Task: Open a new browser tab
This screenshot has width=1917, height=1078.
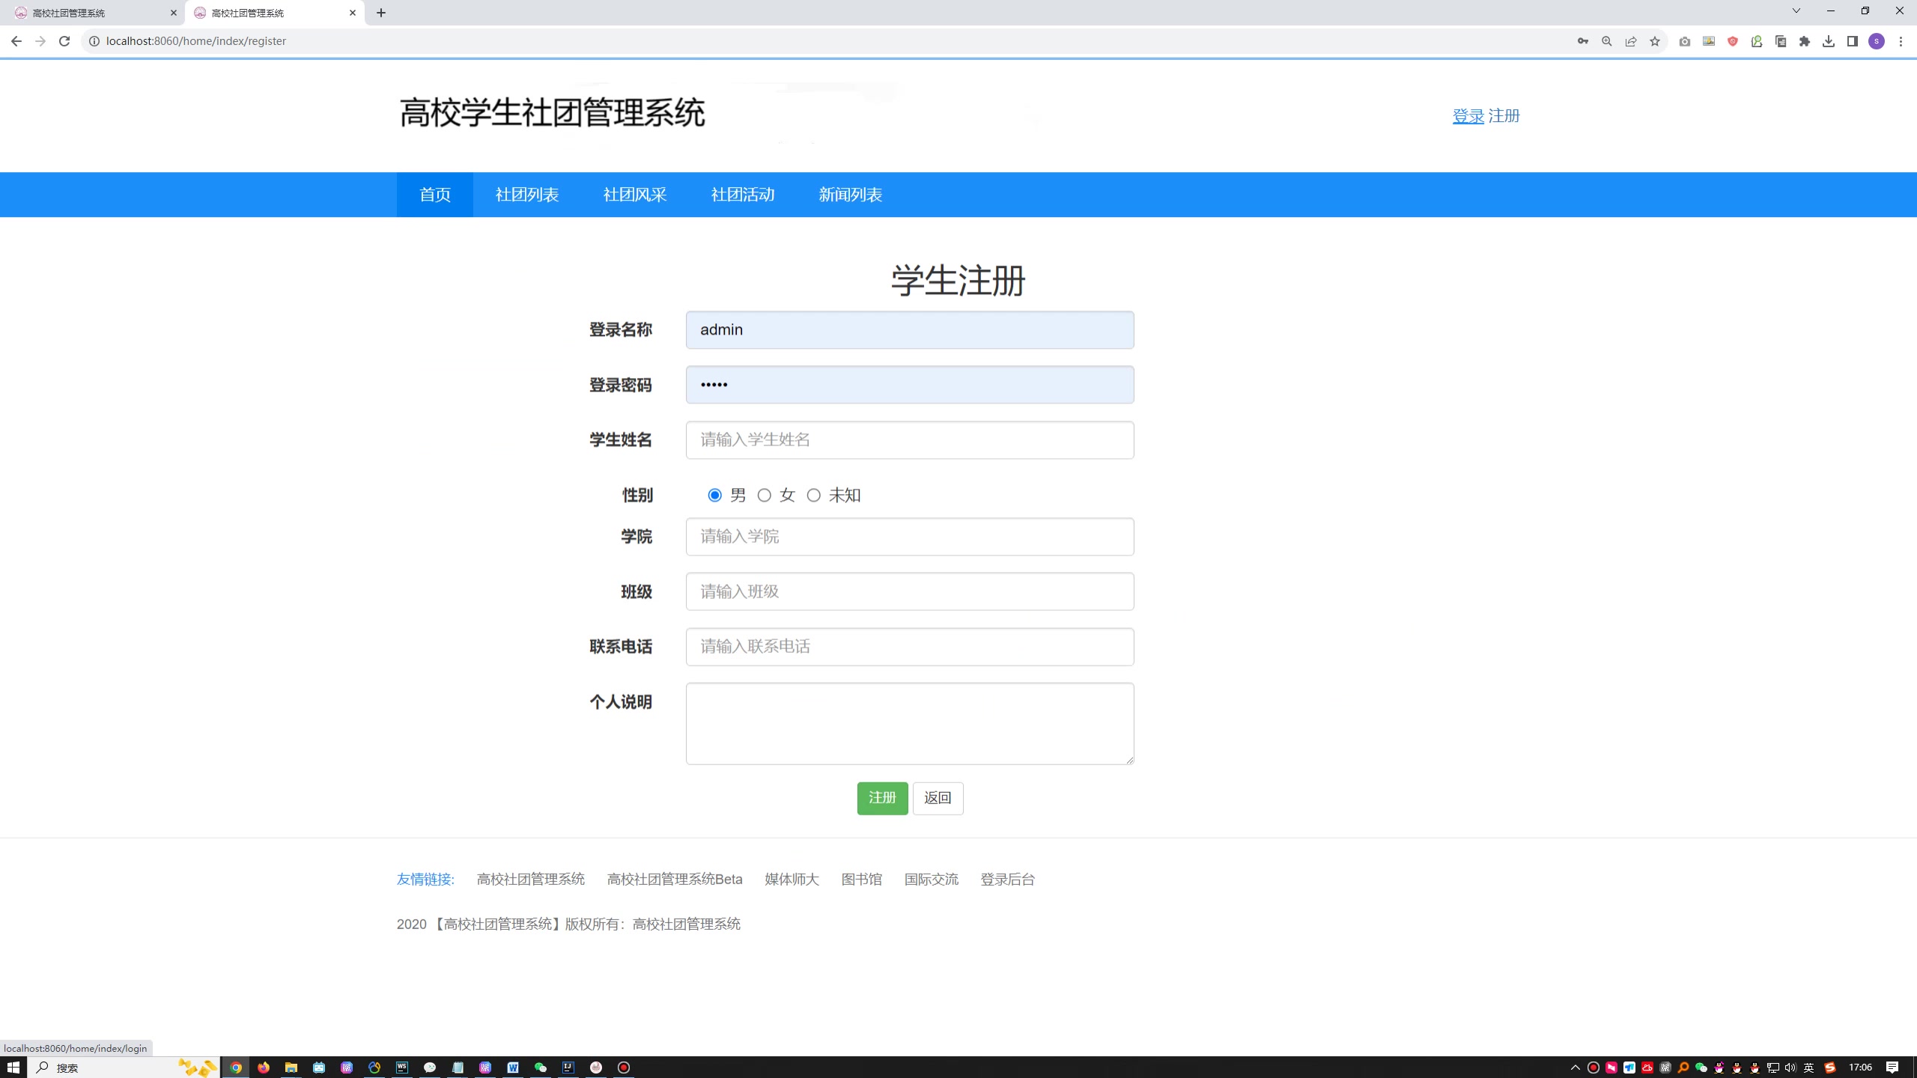Action: (381, 13)
